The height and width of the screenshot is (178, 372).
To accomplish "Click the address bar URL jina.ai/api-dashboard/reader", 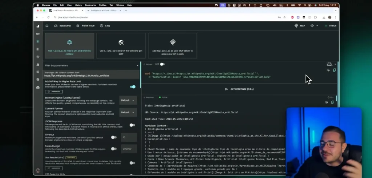I will 73,17.
